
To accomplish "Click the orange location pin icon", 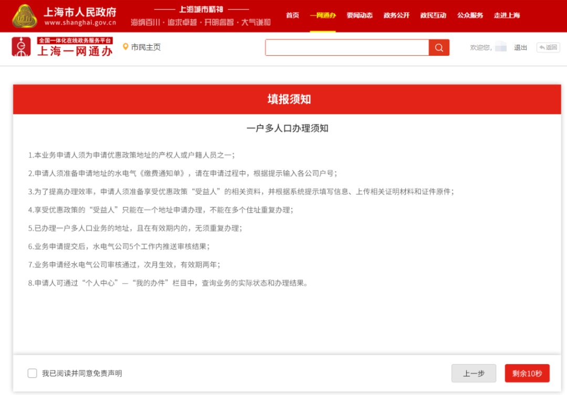I will (125, 47).
